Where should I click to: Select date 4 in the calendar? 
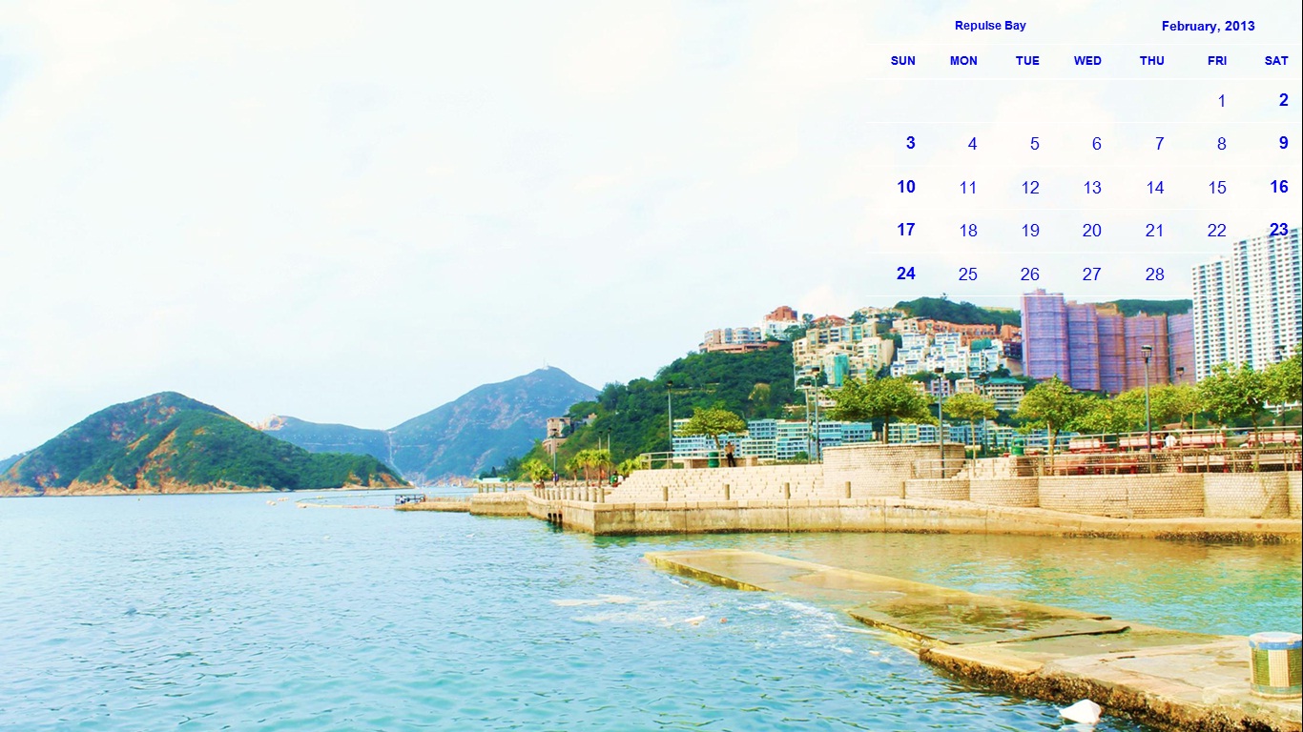[972, 144]
